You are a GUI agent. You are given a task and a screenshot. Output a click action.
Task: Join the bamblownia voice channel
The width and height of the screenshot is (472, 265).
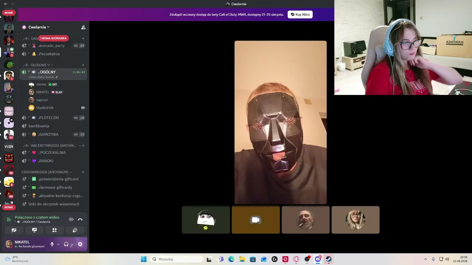tap(53, 126)
